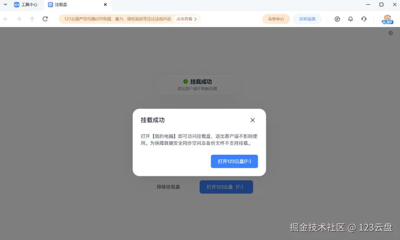
Task: Click 移除挂载盘 behind the dialog
Action: (x=169, y=187)
